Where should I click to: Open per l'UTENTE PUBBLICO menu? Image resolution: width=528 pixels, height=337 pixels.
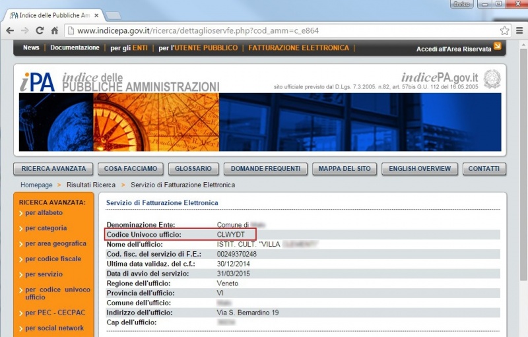[198, 48]
